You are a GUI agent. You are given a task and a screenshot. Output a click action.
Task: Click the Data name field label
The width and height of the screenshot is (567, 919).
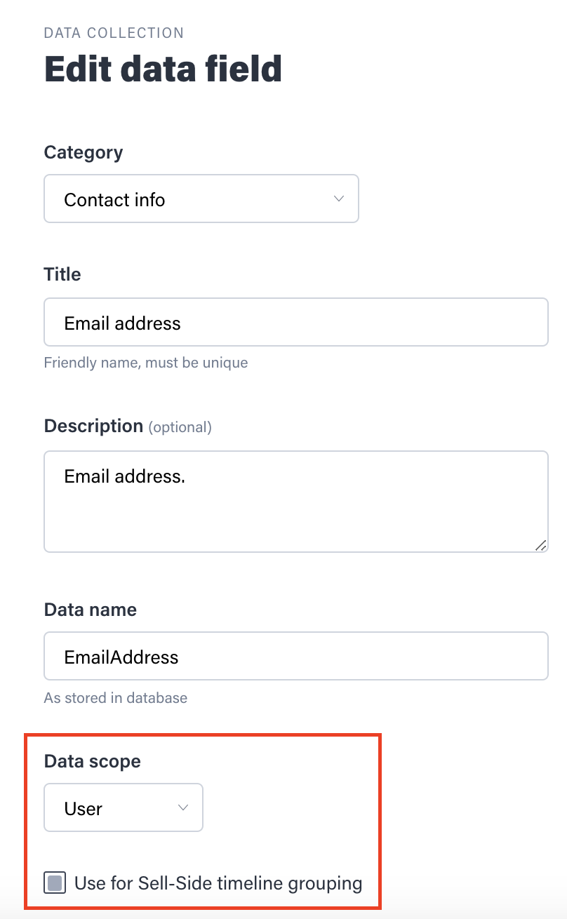coord(91,610)
